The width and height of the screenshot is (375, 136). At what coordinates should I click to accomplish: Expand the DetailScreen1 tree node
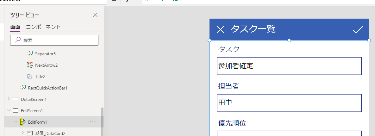pyautogui.click(x=8, y=99)
